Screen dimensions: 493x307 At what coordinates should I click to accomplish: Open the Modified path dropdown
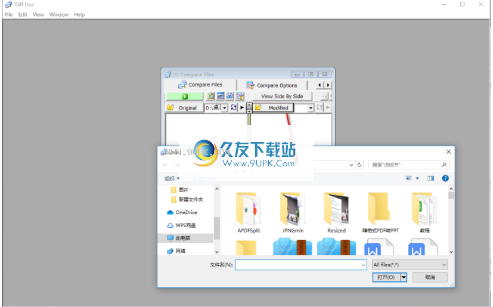click(x=311, y=108)
